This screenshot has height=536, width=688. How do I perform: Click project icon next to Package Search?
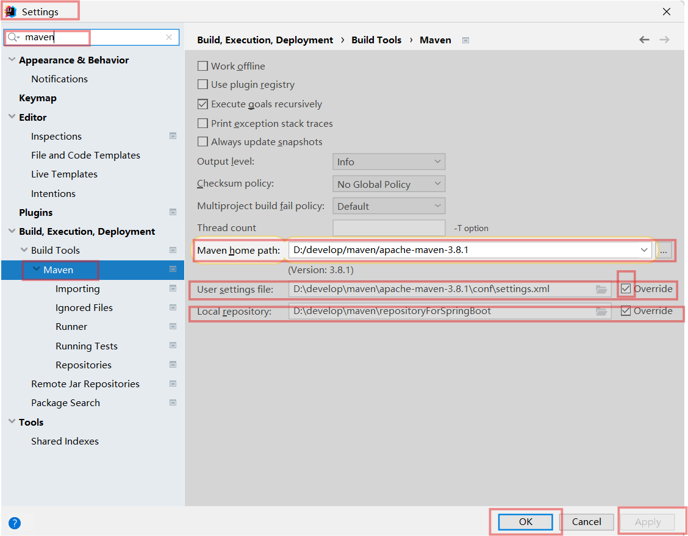click(173, 402)
